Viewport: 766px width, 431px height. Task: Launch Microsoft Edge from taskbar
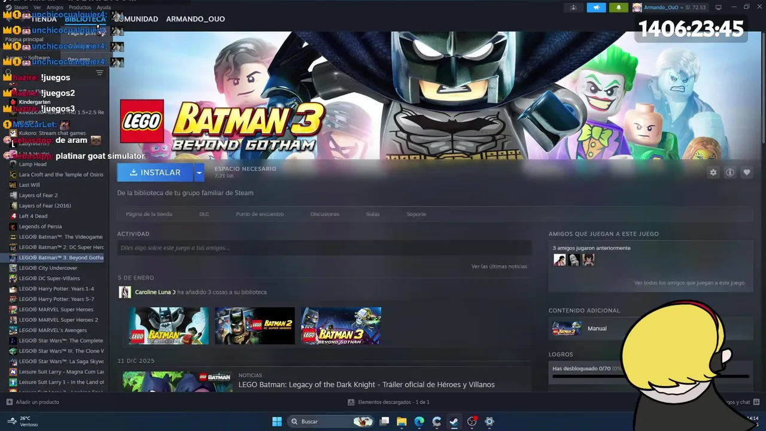[419, 421]
